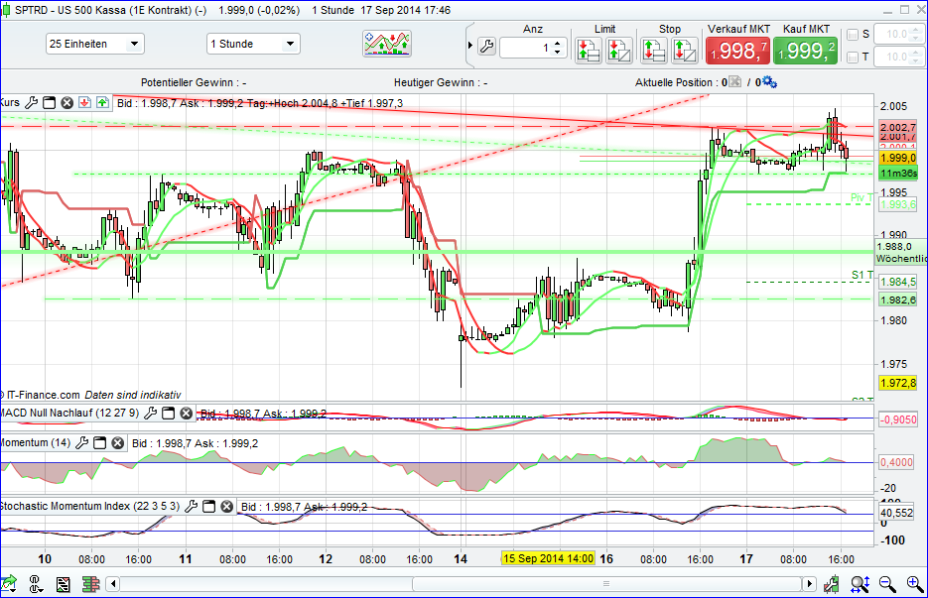Click the red Verkauf MKT sell button

pyautogui.click(x=737, y=48)
